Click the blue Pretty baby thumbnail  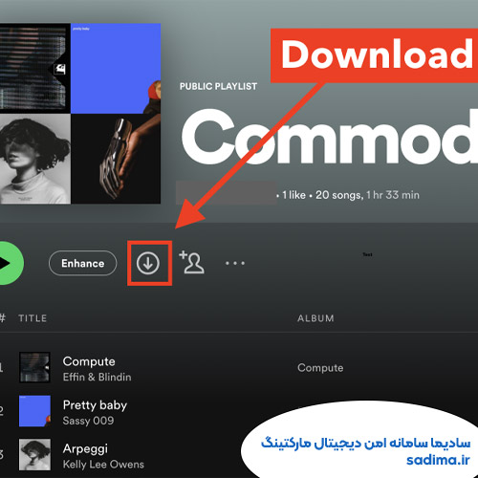34,411
